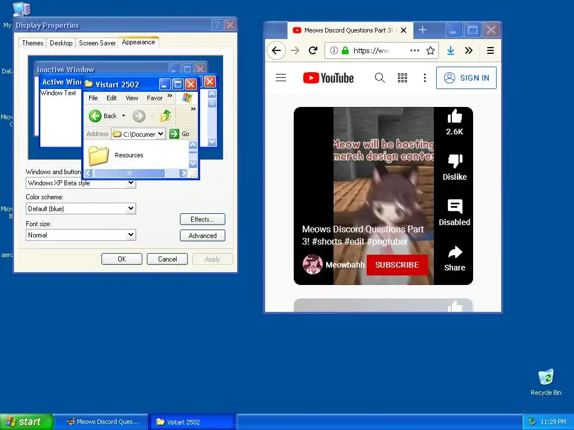Click the Advanced button
Screen dimensions: 574x430
click(202, 236)
